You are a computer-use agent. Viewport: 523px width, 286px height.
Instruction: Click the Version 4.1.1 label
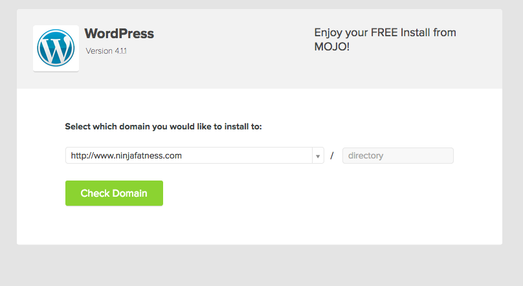(x=106, y=51)
